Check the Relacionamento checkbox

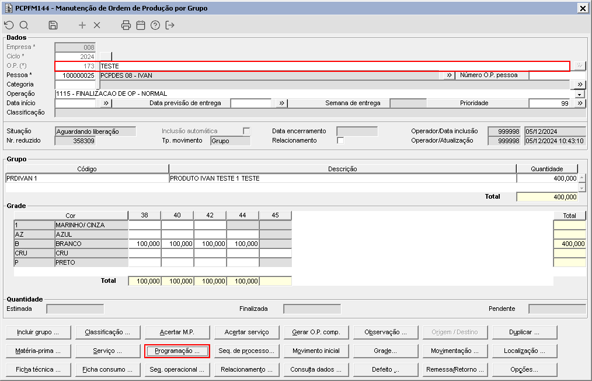340,140
